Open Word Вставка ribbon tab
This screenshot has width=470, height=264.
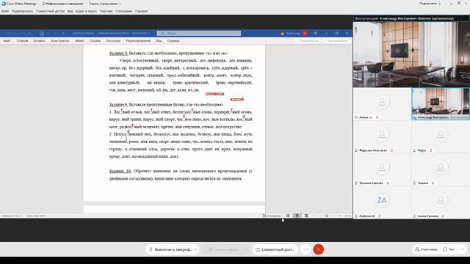click(39, 41)
